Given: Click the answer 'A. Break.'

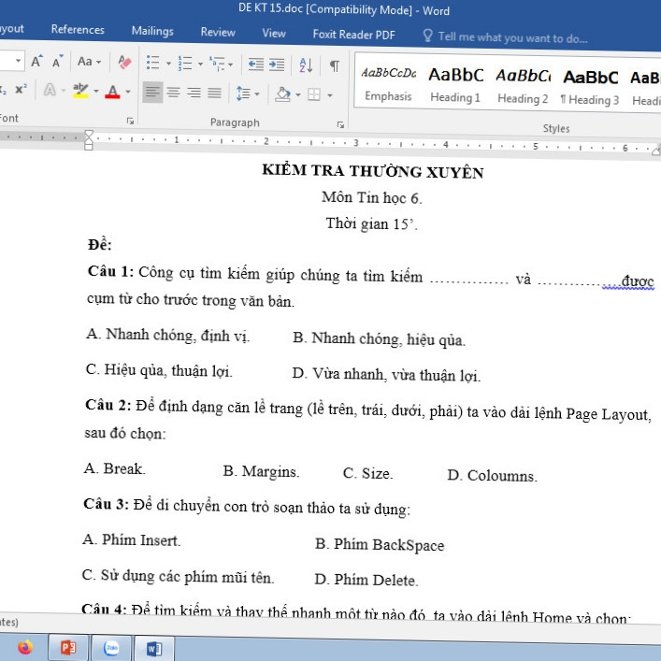Looking at the screenshot, I should click(x=115, y=468).
